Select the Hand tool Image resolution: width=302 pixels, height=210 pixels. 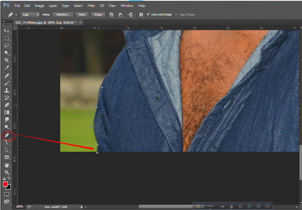tap(7, 165)
